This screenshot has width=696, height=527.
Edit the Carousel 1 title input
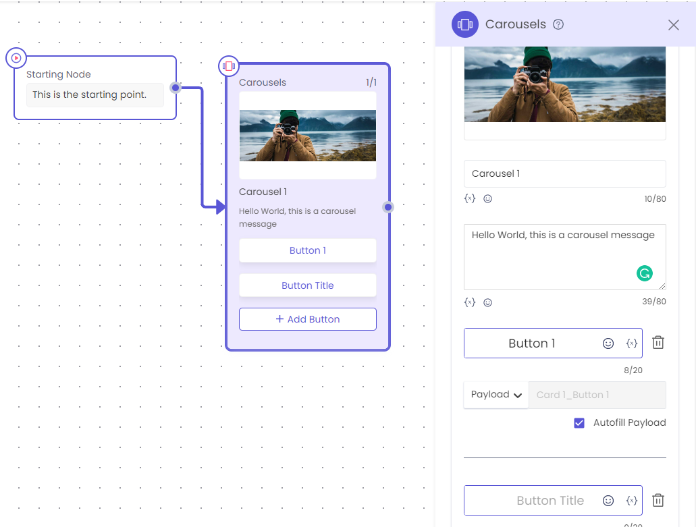pyautogui.click(x=564, y=173)
